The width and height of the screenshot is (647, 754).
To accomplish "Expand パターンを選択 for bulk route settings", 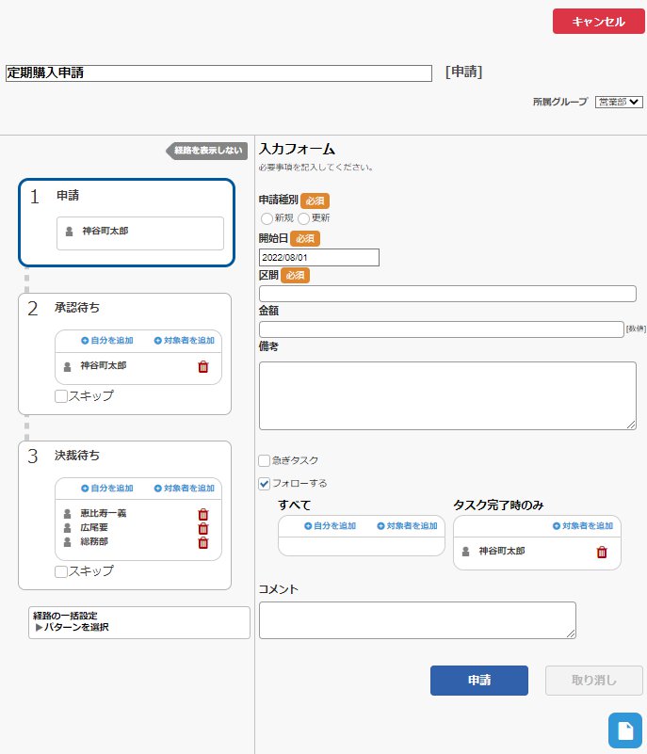I will click(72, 627).
